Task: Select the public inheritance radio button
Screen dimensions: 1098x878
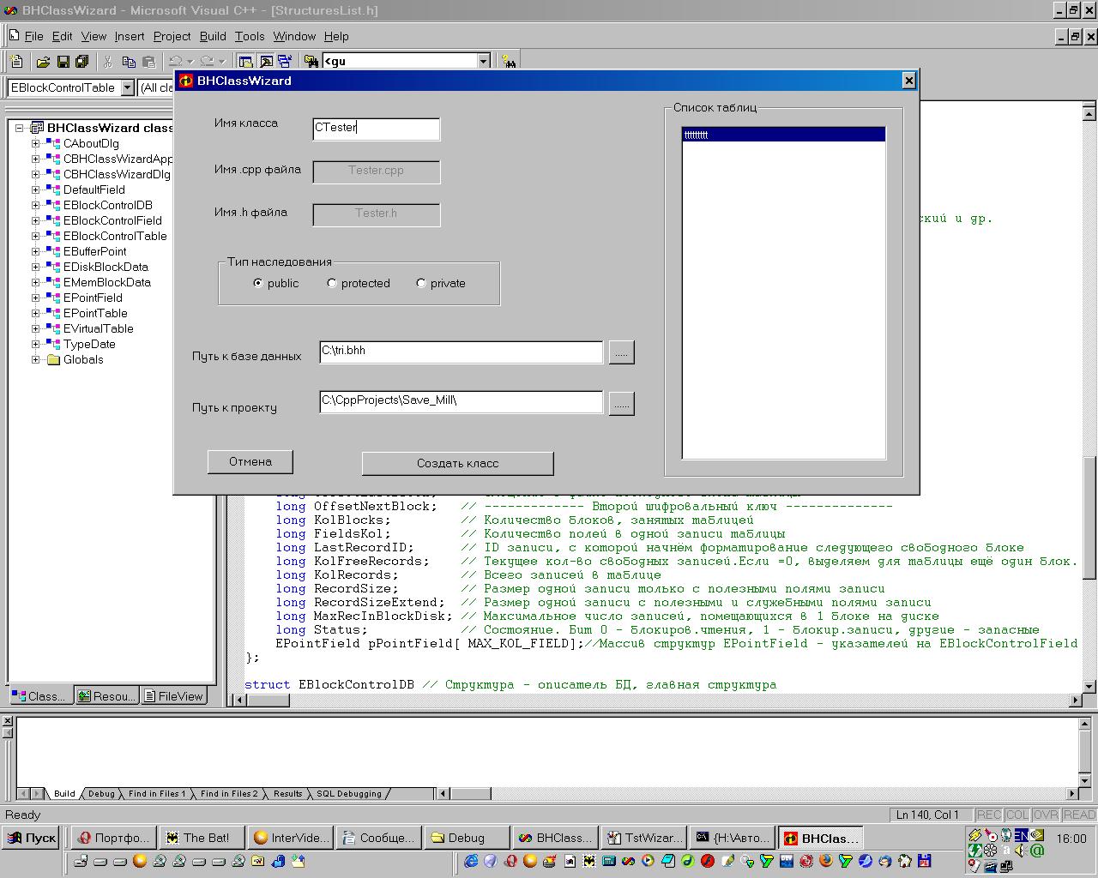Action: click(x=258, y=284)
